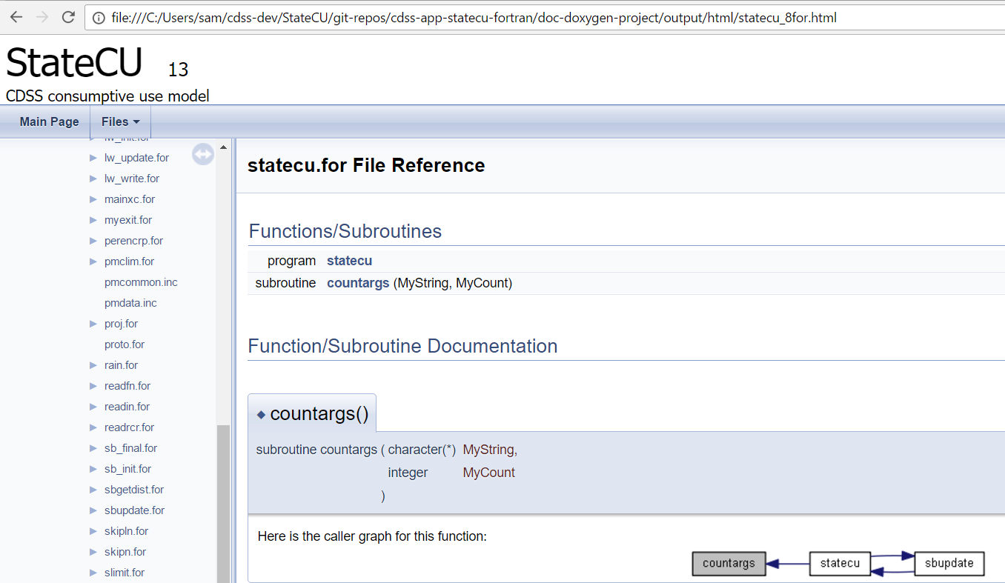The height and width of the screenshot is (583, 1005).
Task: Expand the sb_final.for tree node
Action: 92,447
